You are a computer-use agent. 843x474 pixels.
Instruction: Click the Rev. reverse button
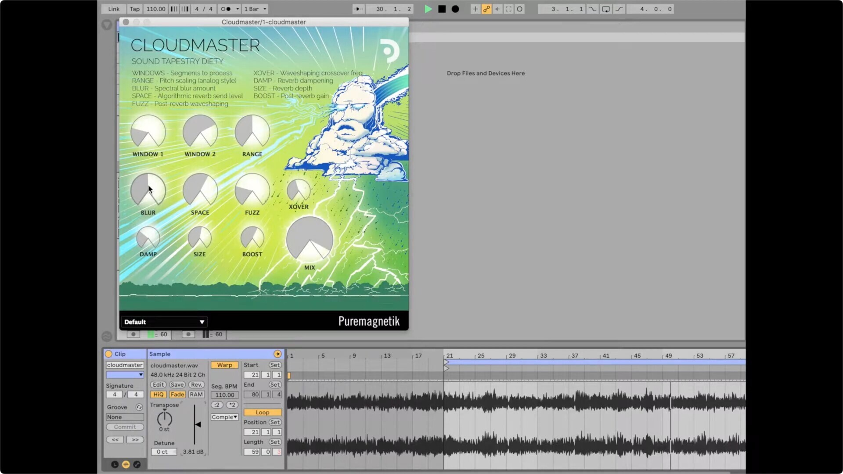tap(196, 384)
